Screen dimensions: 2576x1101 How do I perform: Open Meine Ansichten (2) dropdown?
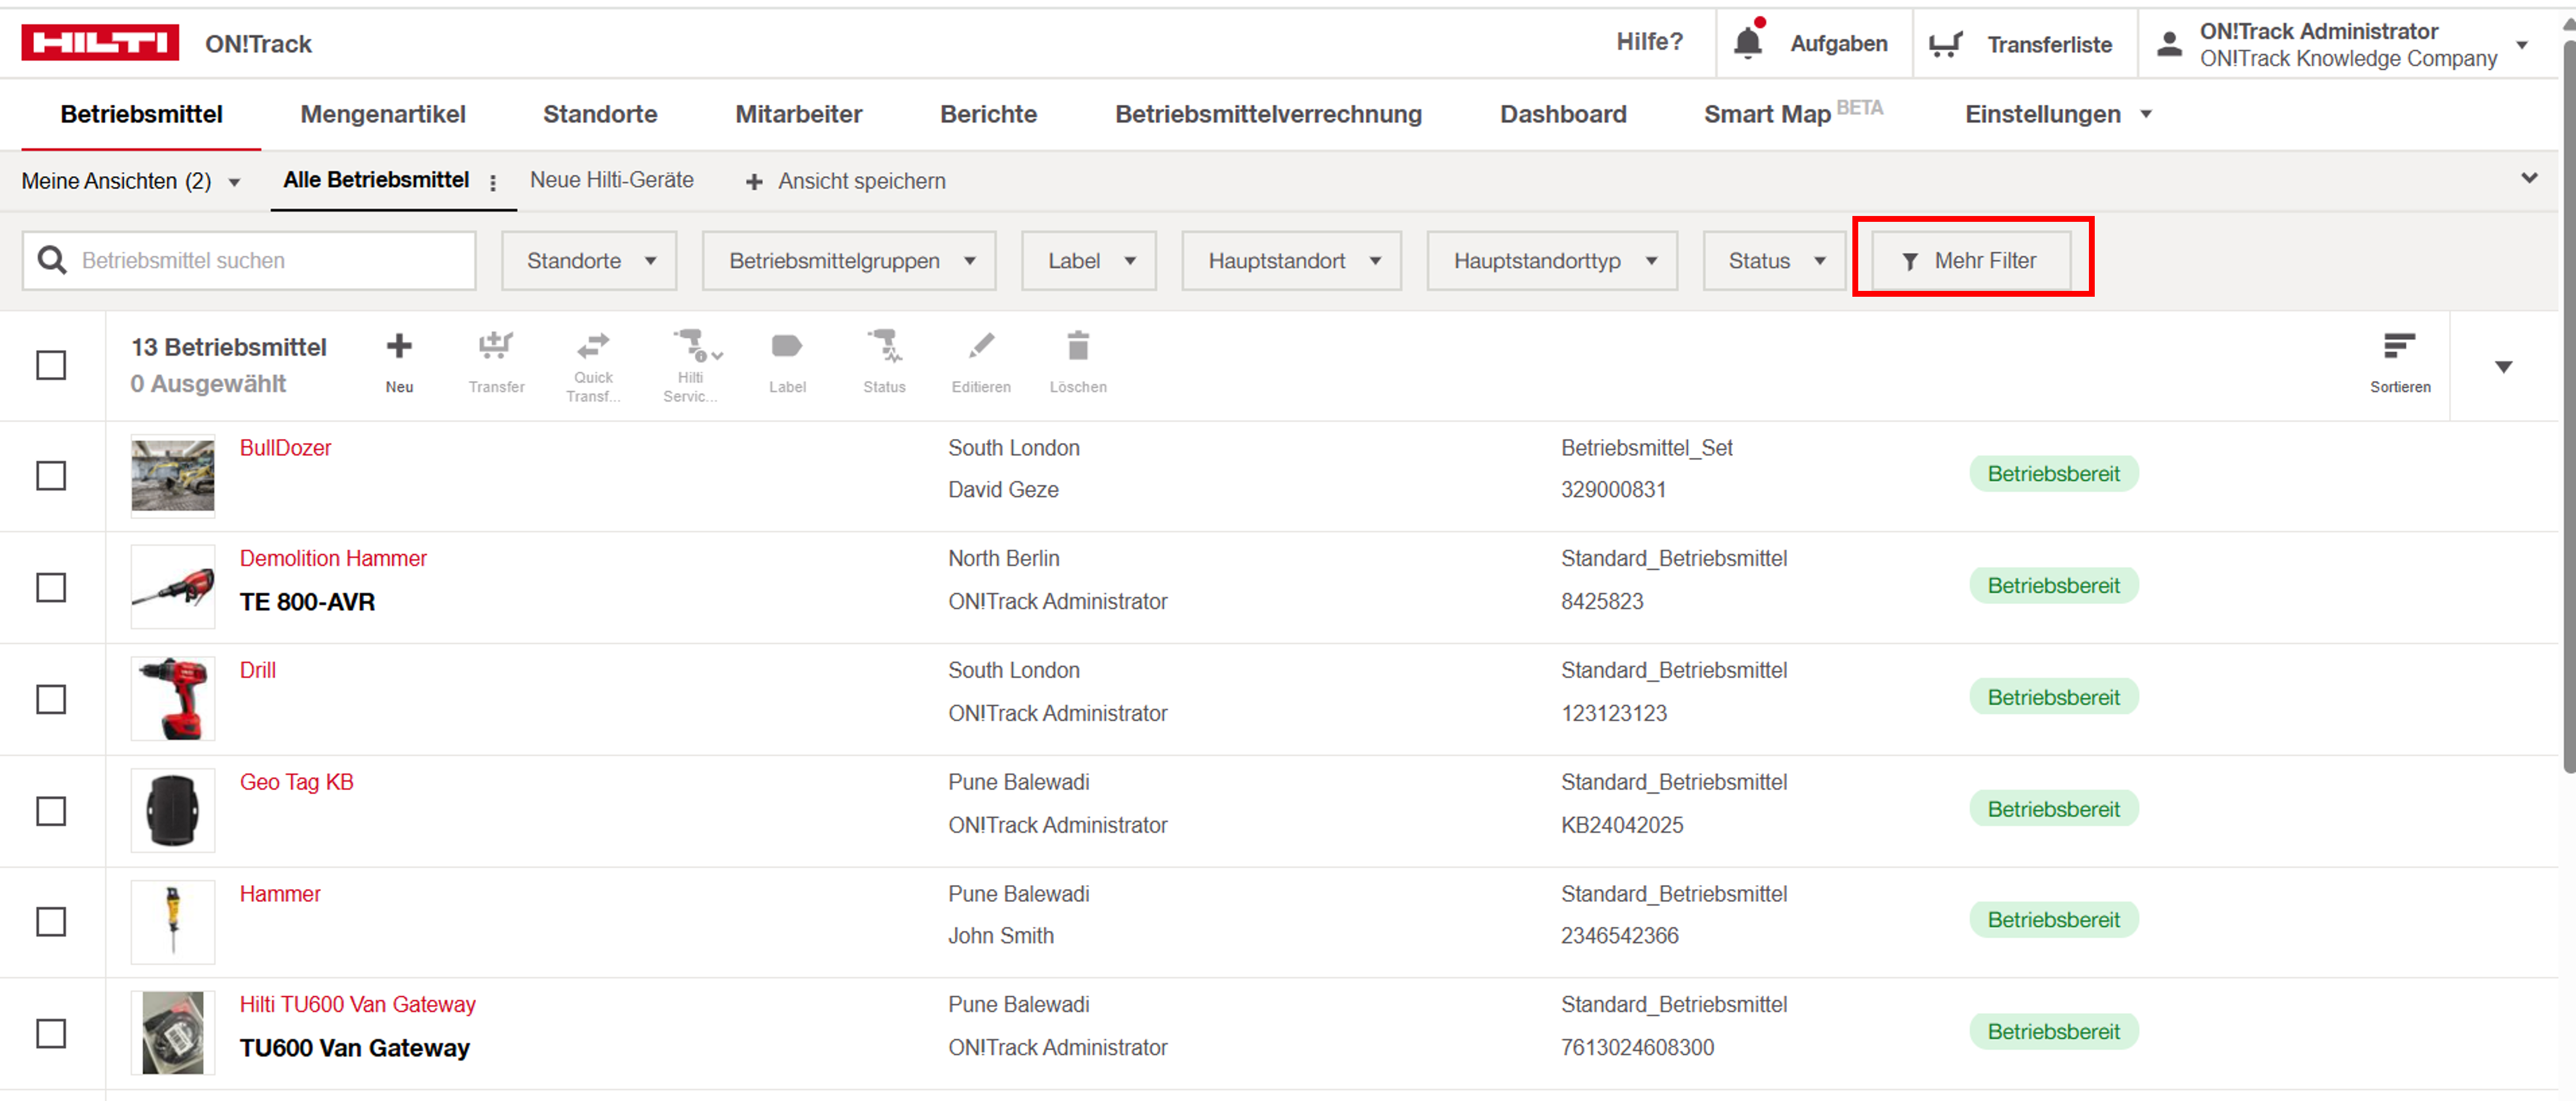click(131, 181)
